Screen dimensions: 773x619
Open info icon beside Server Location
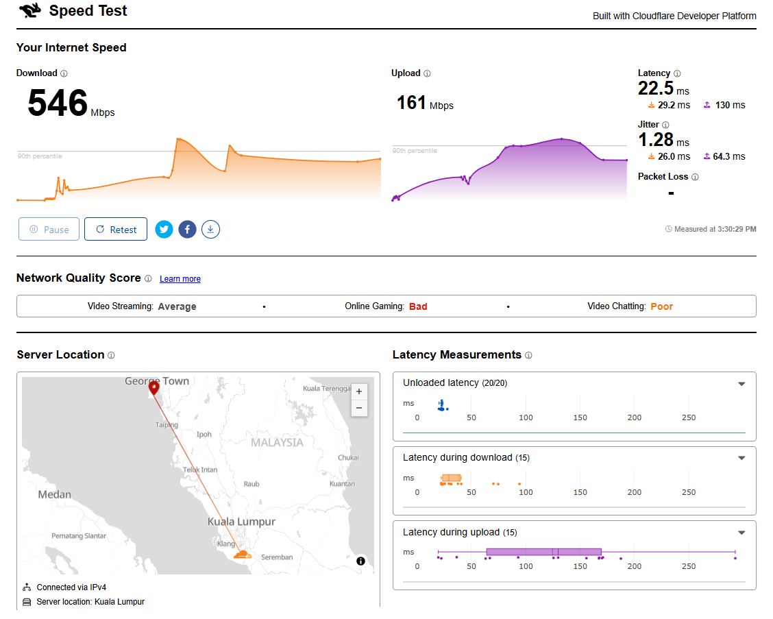click(x=112, y=356)
